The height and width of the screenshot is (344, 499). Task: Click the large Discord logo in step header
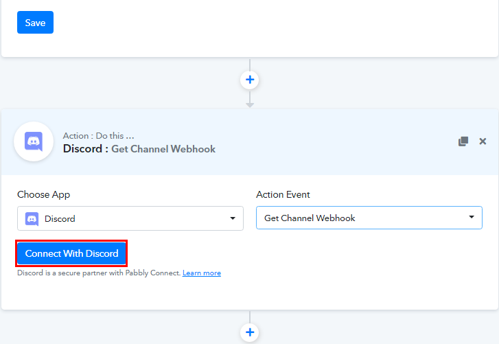pos(33,141)
